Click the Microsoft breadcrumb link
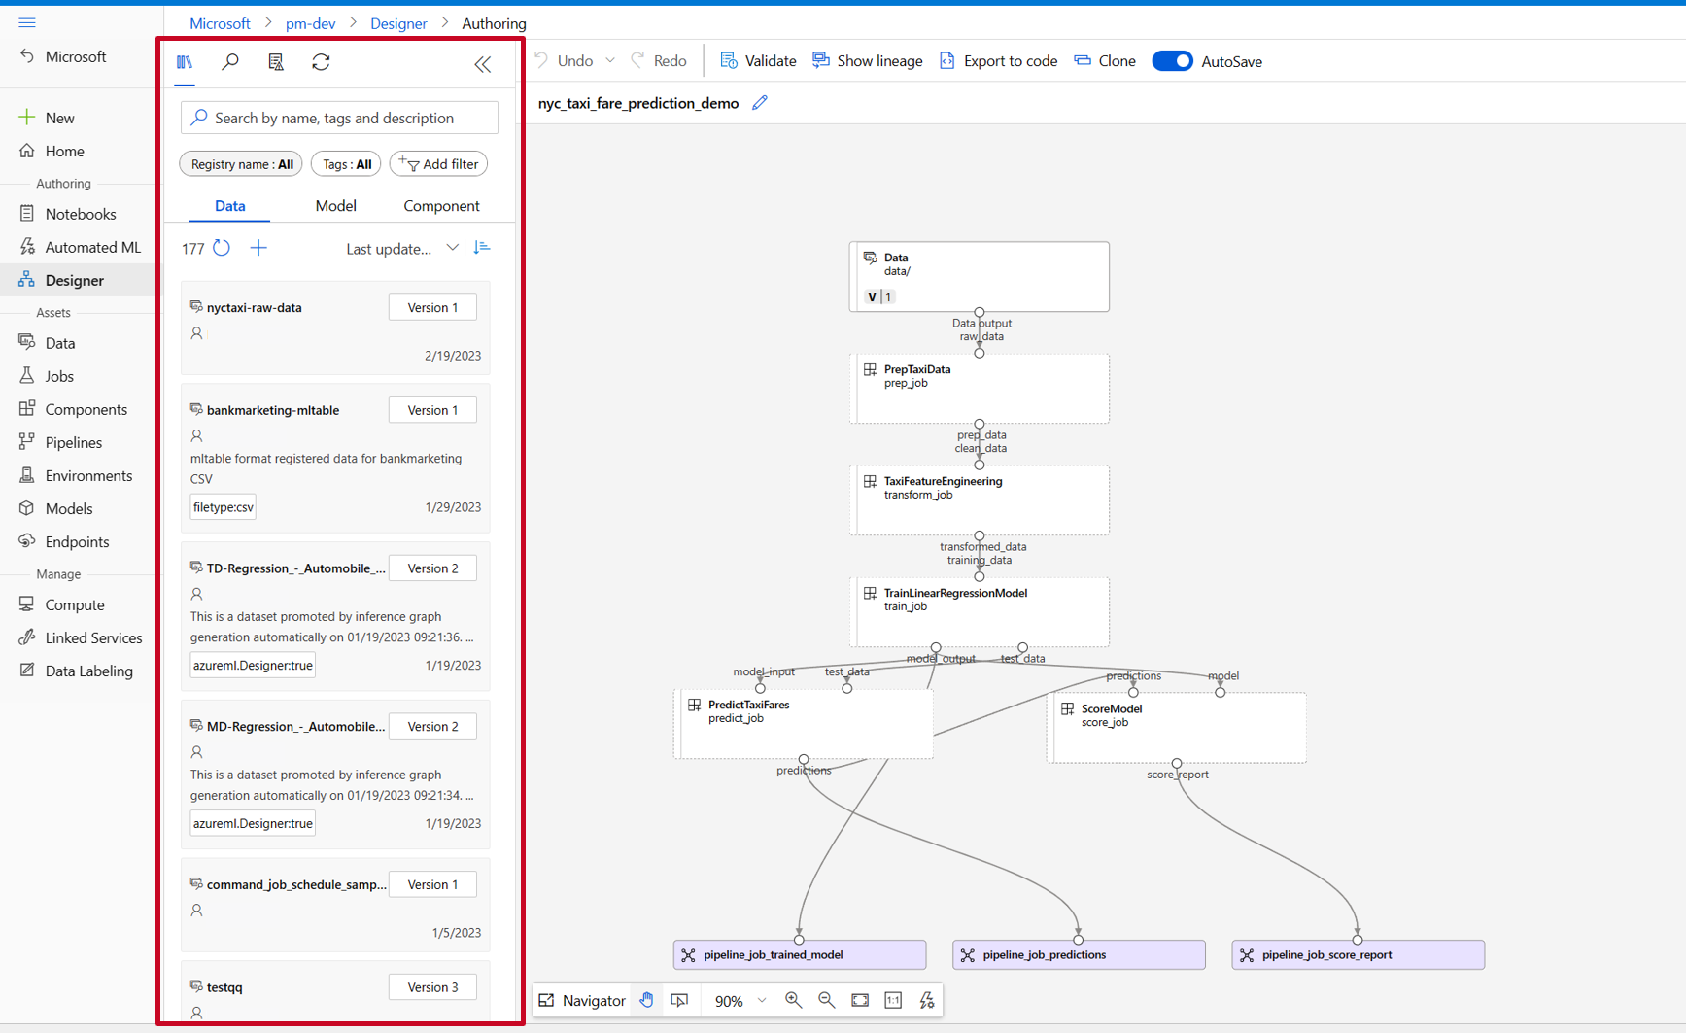 pyautogui.click(x=220, y=23)
